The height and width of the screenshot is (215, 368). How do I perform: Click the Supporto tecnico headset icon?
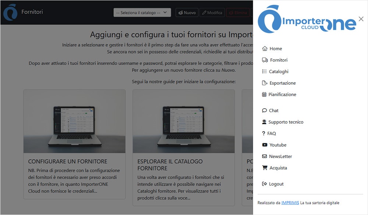pyautogui.click(x=264, y=122)
